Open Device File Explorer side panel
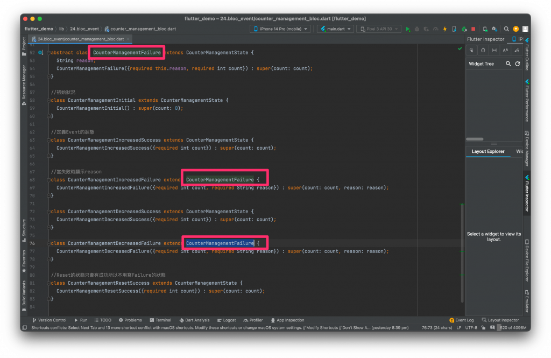551x358 pixels. (x=527, y=261)
